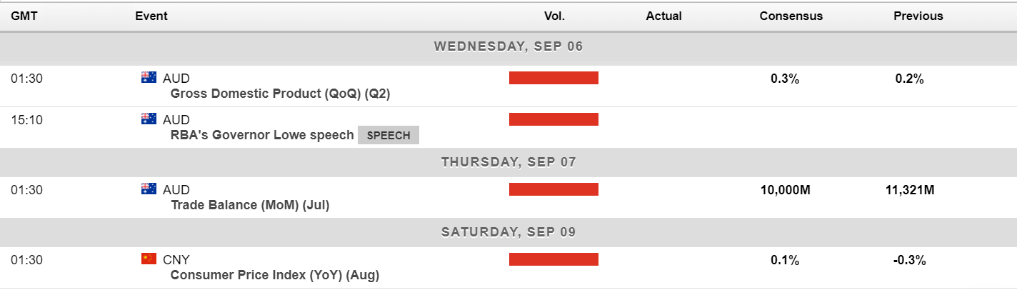The height and width of the screenshot is (290, 1017).
Task: Select the red volatility bar for Trade Balance
Action: [x=553, y=189]
